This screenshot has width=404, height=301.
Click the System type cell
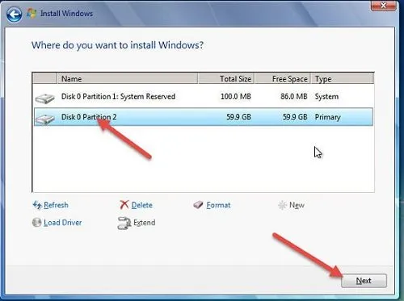[326, 97]
